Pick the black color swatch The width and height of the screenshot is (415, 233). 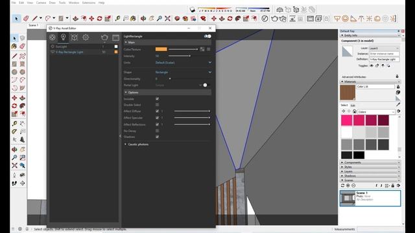coord(359,155)
